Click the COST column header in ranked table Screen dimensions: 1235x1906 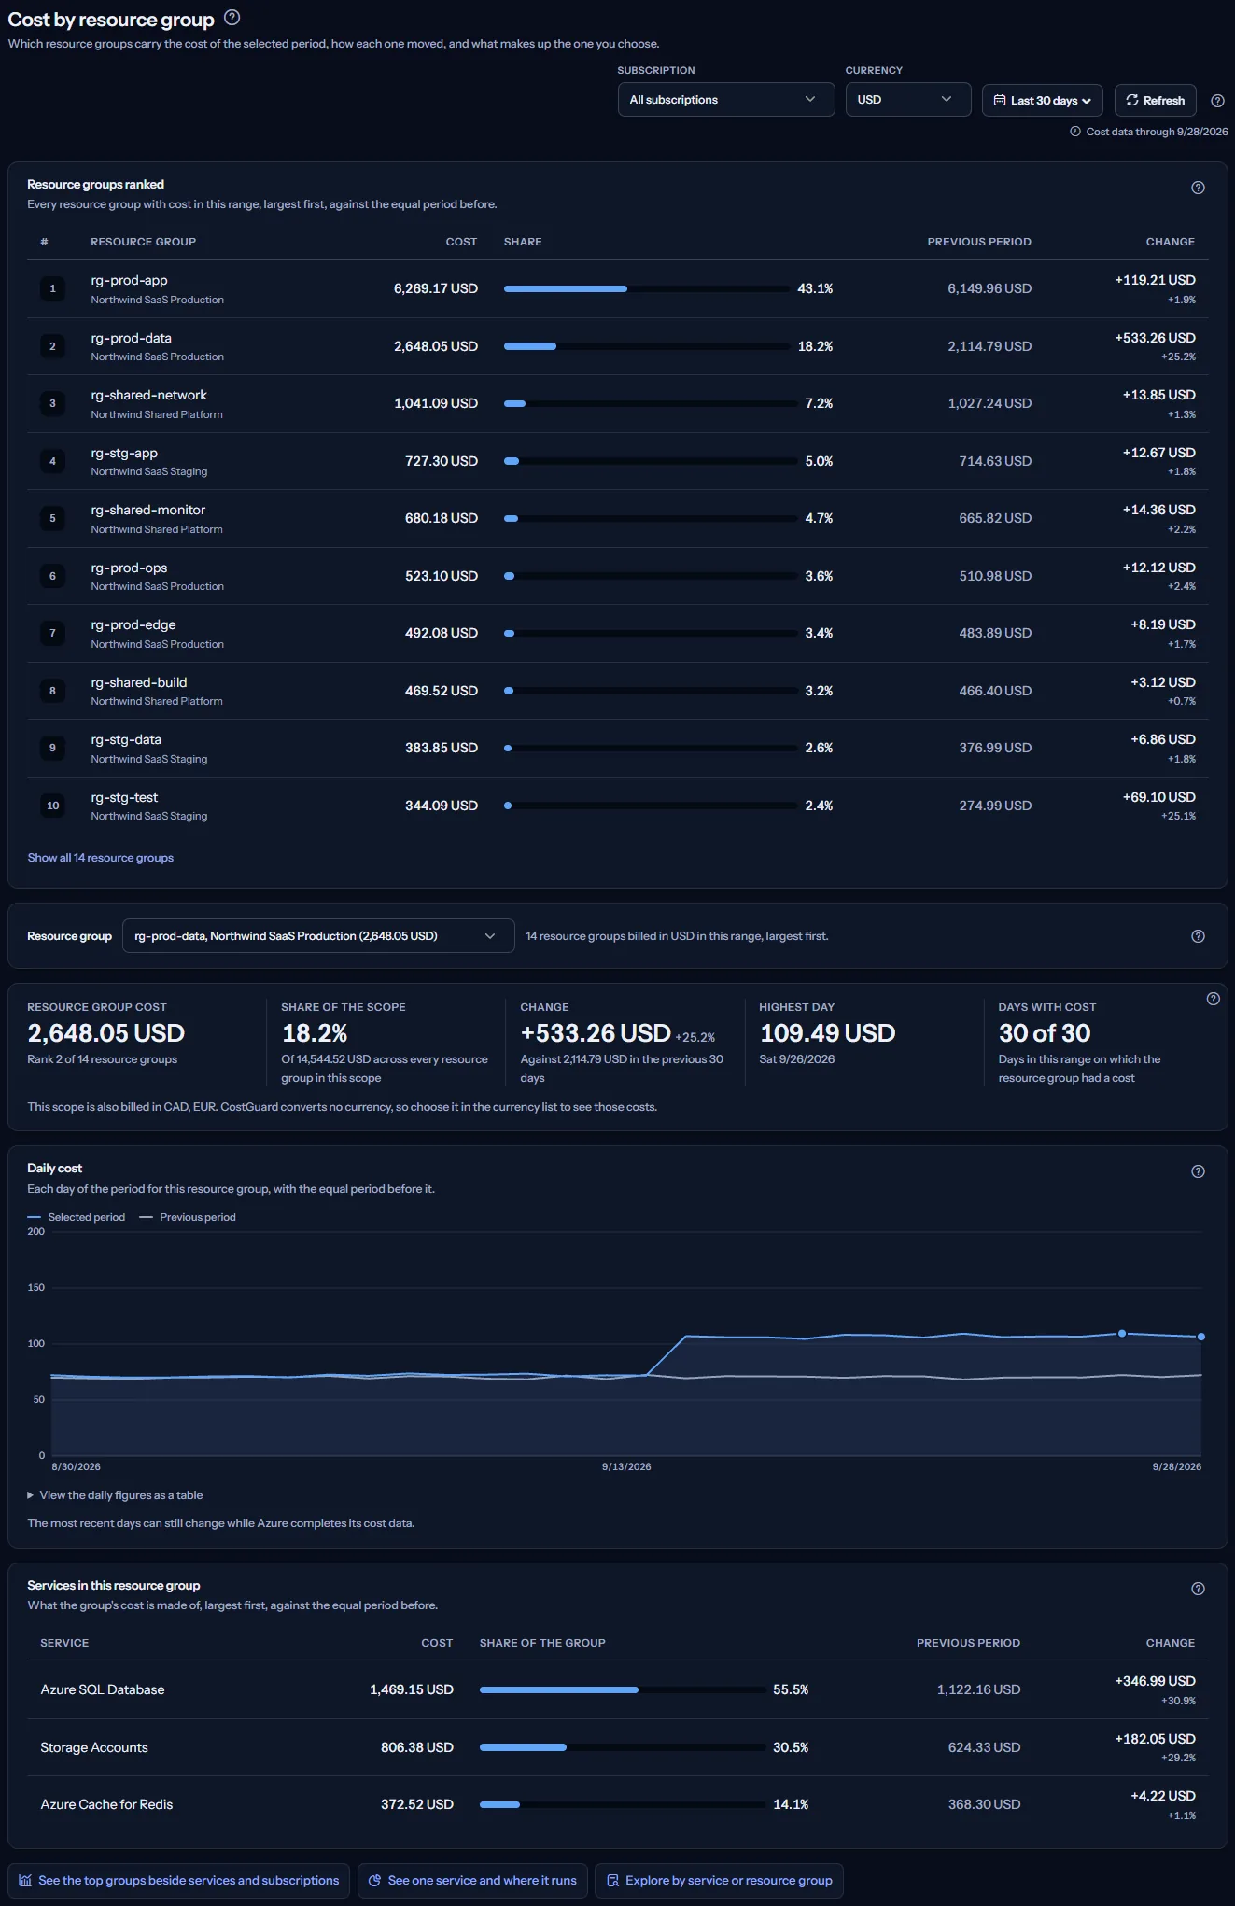coord(461,242)
